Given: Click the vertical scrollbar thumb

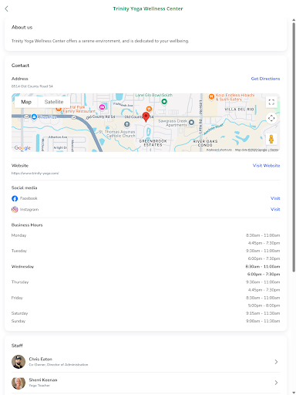Looking at the screenshot, I should tap(294, 147).
